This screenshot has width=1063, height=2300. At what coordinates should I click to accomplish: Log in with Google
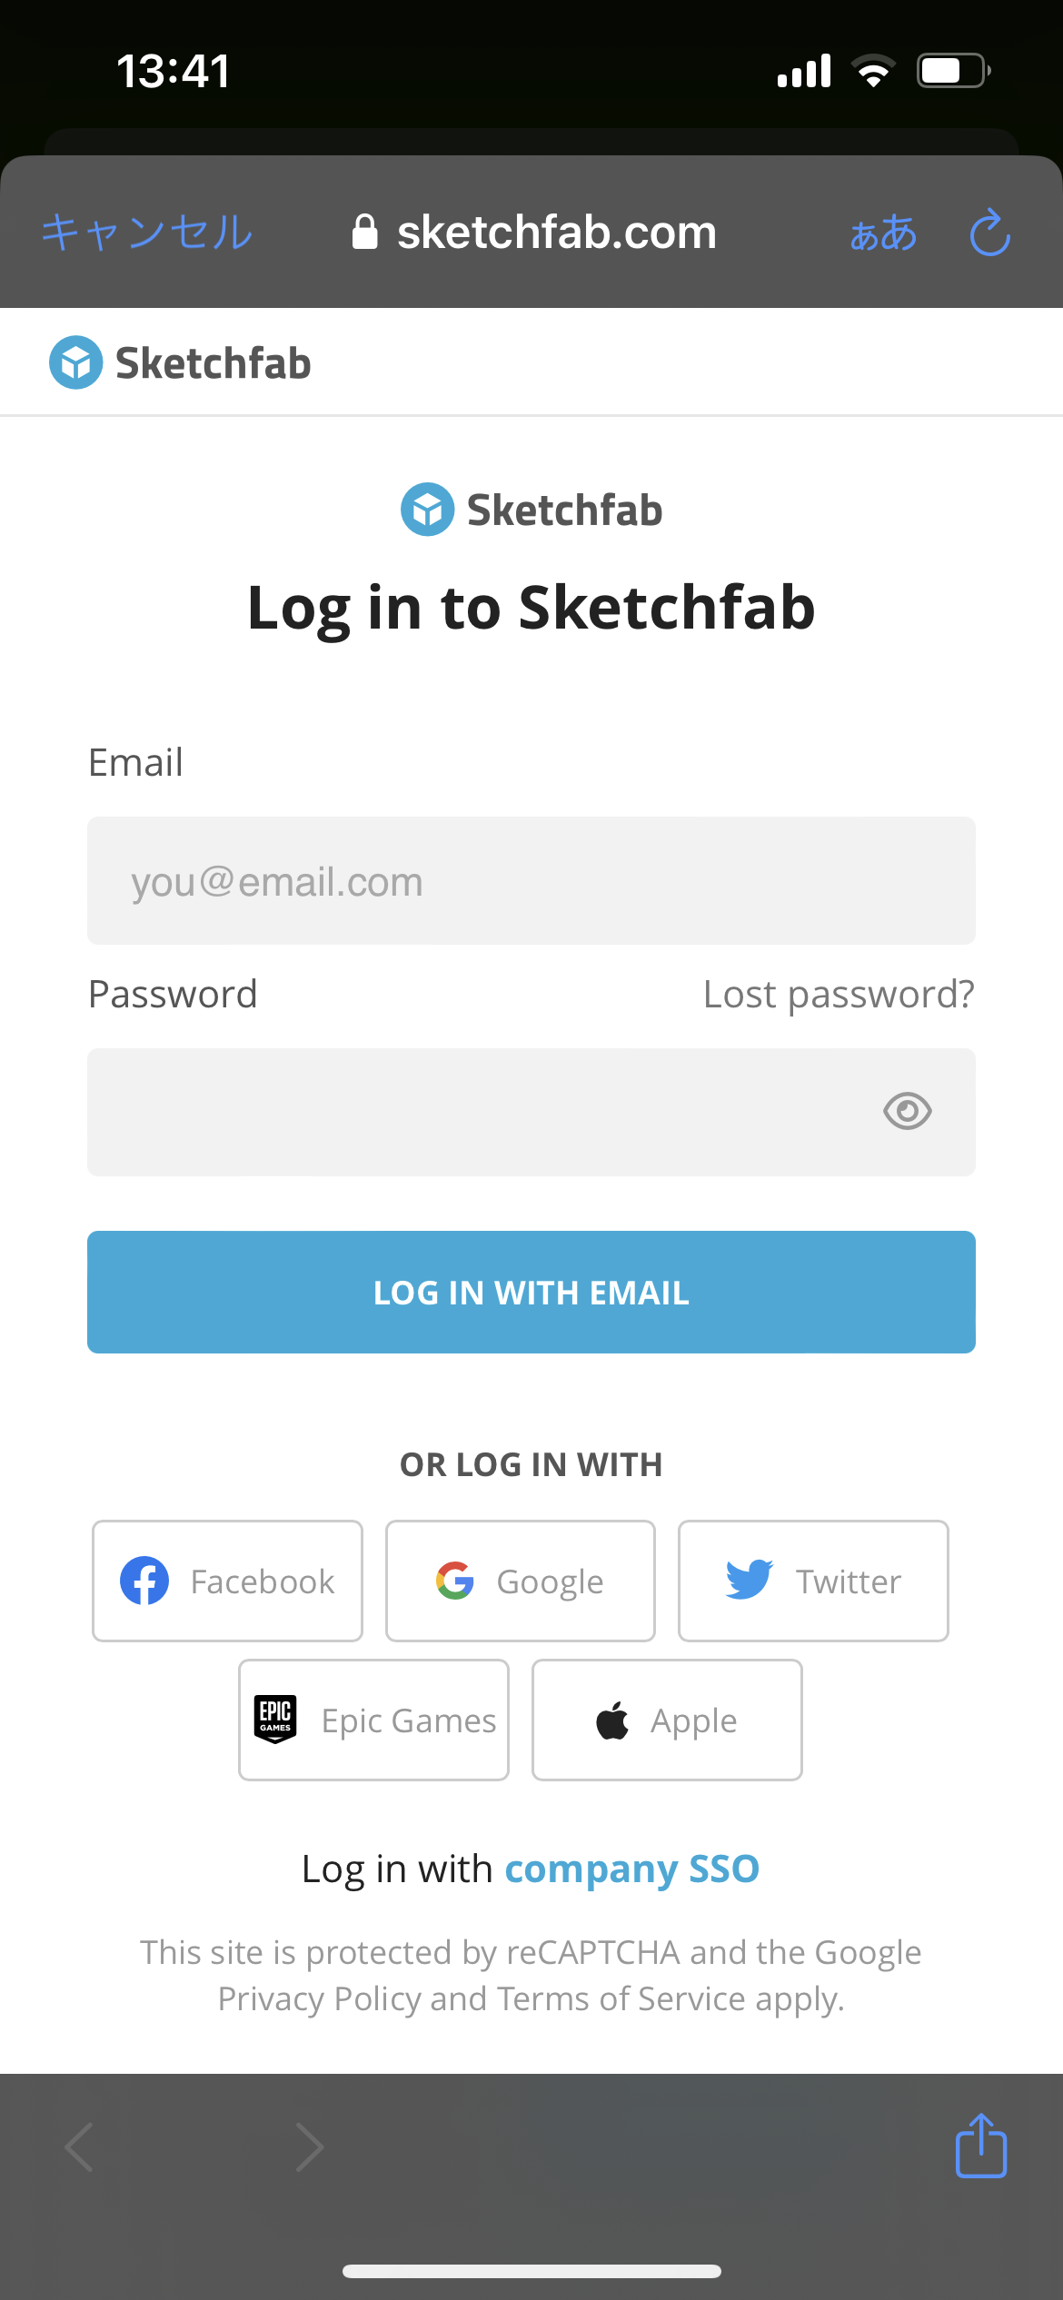pyautogui.click(x=521, y=1581)
